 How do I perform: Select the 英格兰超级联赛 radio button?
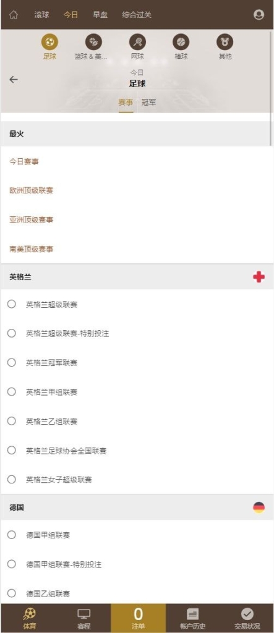tap(12, 304)
